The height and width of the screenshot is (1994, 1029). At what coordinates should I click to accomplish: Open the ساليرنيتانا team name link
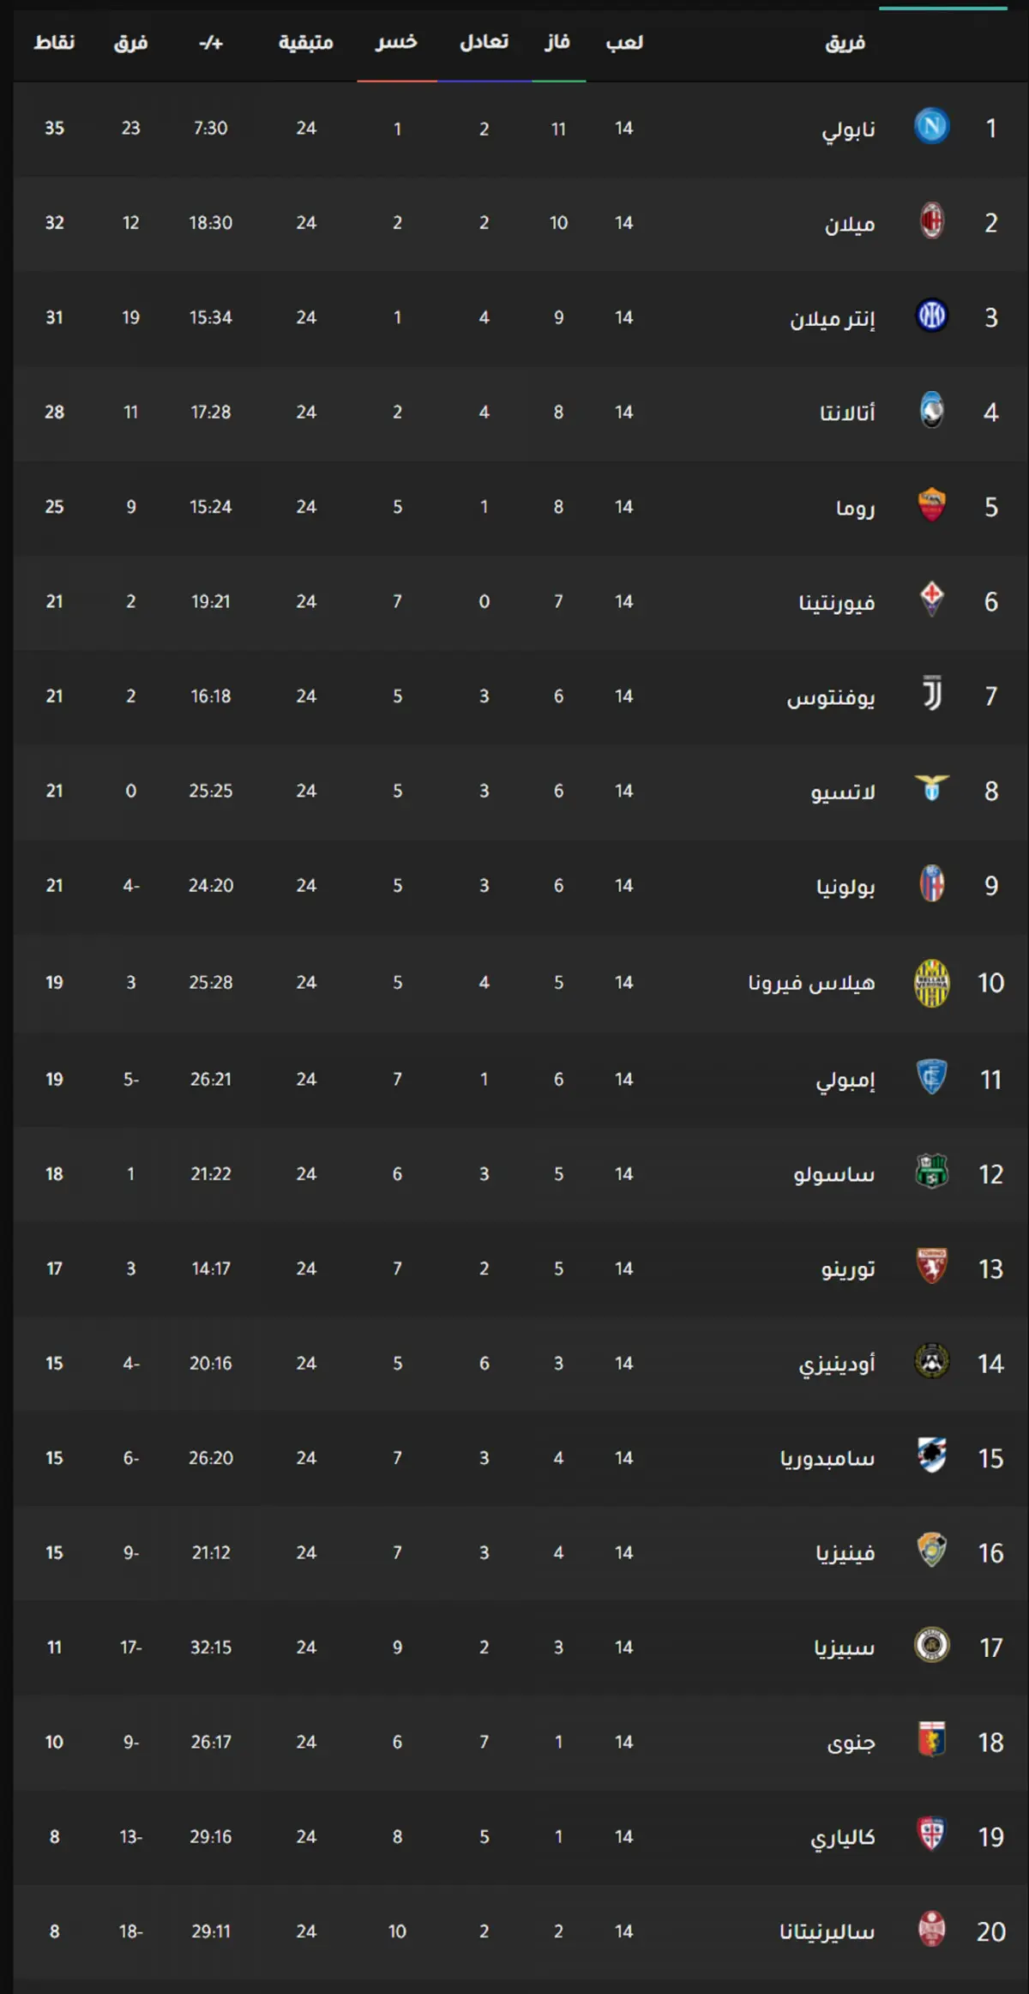coord(827,1931)
